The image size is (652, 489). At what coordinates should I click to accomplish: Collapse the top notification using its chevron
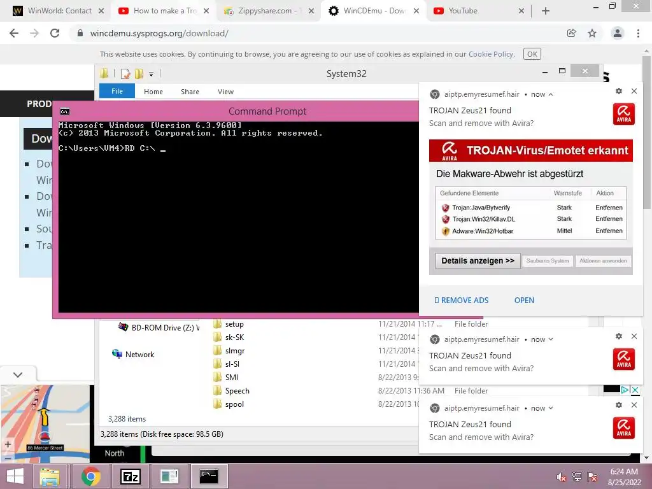click(x=551, y=94)
